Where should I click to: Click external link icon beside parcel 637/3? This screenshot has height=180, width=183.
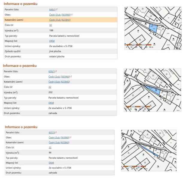(x=56, y=132)
